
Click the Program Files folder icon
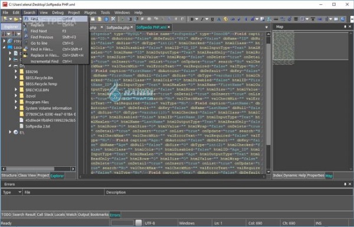click(x=22, y=102)
